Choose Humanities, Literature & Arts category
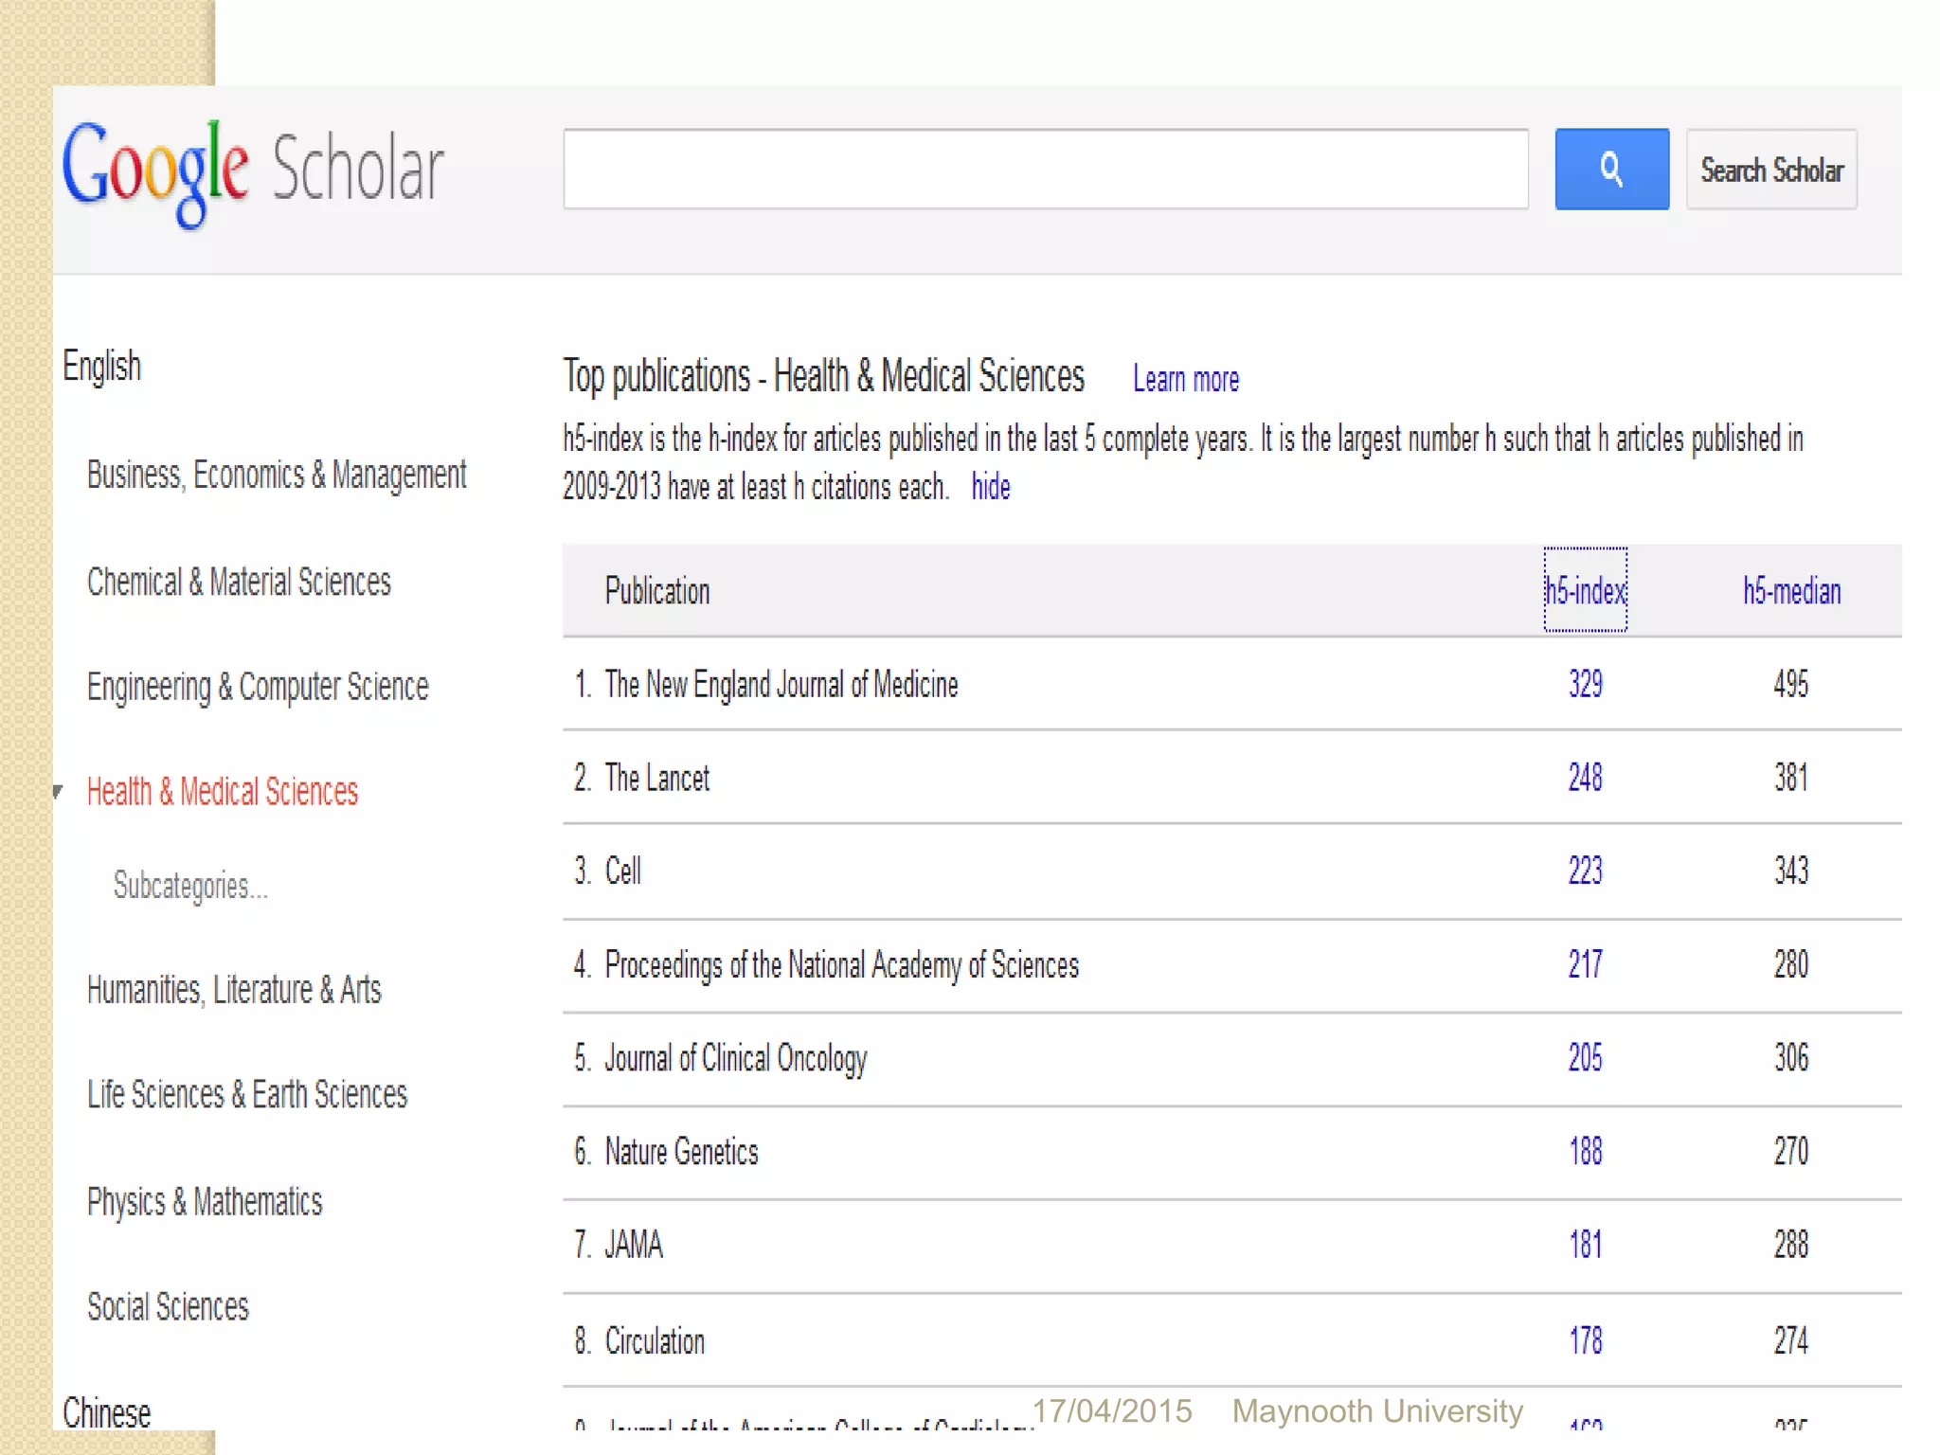 coord(234,990)
